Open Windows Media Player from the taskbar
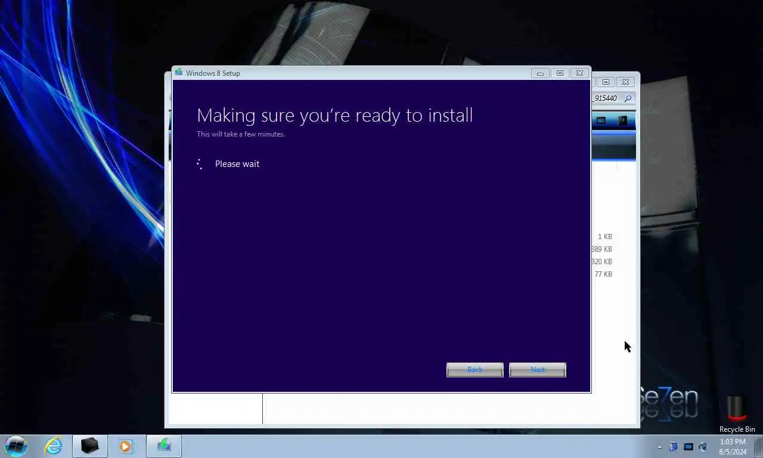This screenshot has height=458, width=763. click(126, 446)
